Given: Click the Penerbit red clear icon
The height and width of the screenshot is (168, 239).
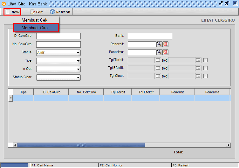Looking at the screenshot, I should [x=165, y=44].
